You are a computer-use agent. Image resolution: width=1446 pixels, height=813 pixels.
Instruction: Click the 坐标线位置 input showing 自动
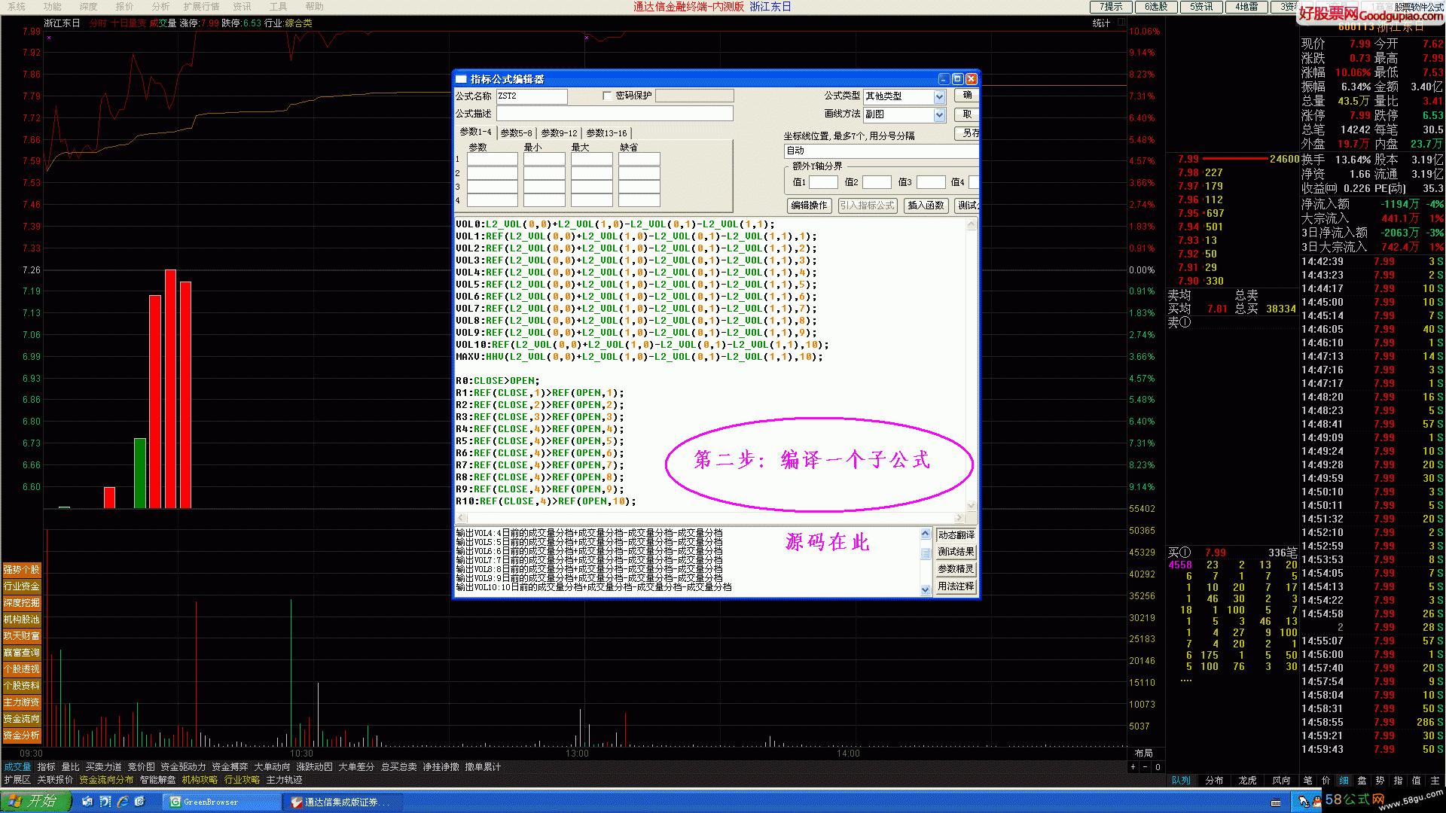point(881,151)
